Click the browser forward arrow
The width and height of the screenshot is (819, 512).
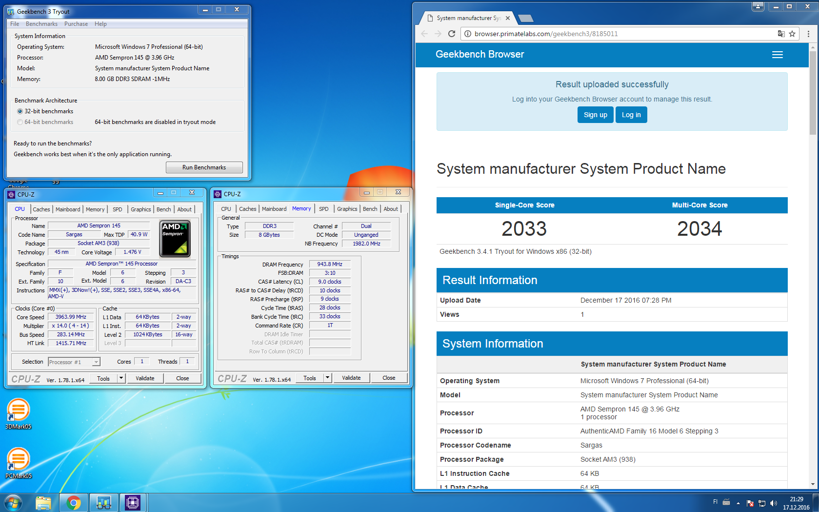(x=438, y=34)
